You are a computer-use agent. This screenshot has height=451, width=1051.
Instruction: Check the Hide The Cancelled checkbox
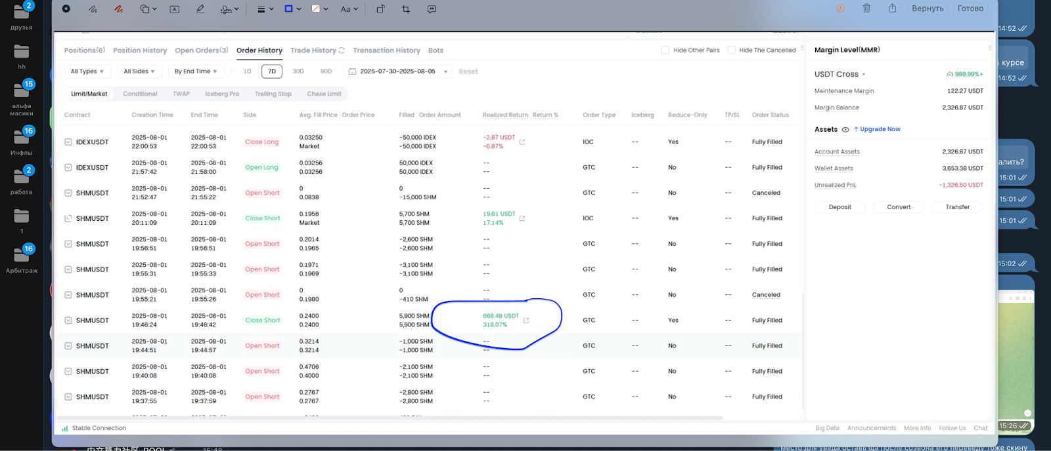(x=732, y=50)
